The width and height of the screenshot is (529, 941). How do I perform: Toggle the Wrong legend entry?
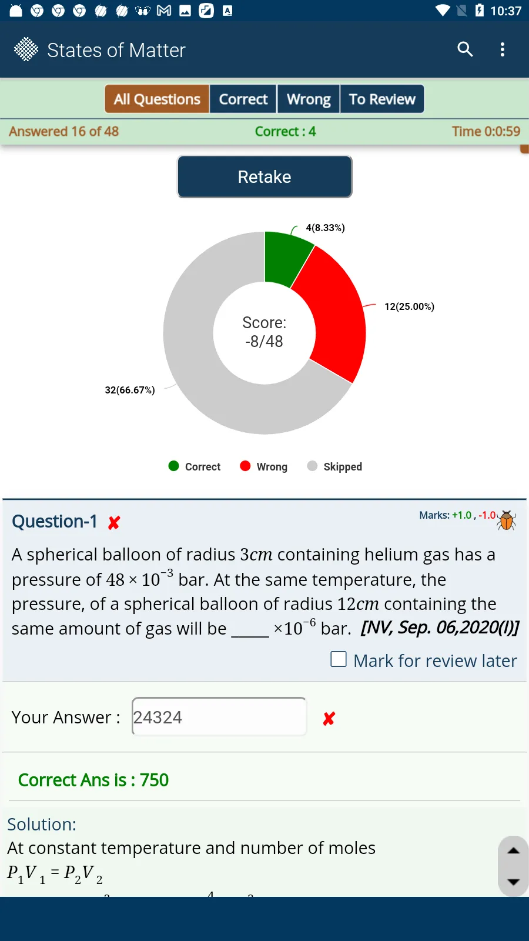coord(264,466)
